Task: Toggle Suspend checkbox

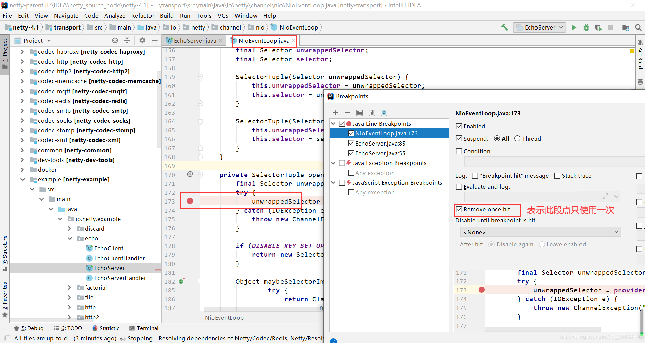Action: pos(459,138)
